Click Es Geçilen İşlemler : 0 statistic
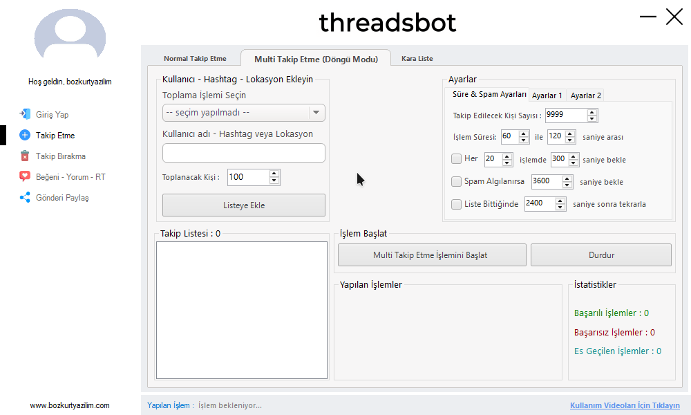Viewport: 691px width, 415px height. pyautogui.click(x=617, y=351)
